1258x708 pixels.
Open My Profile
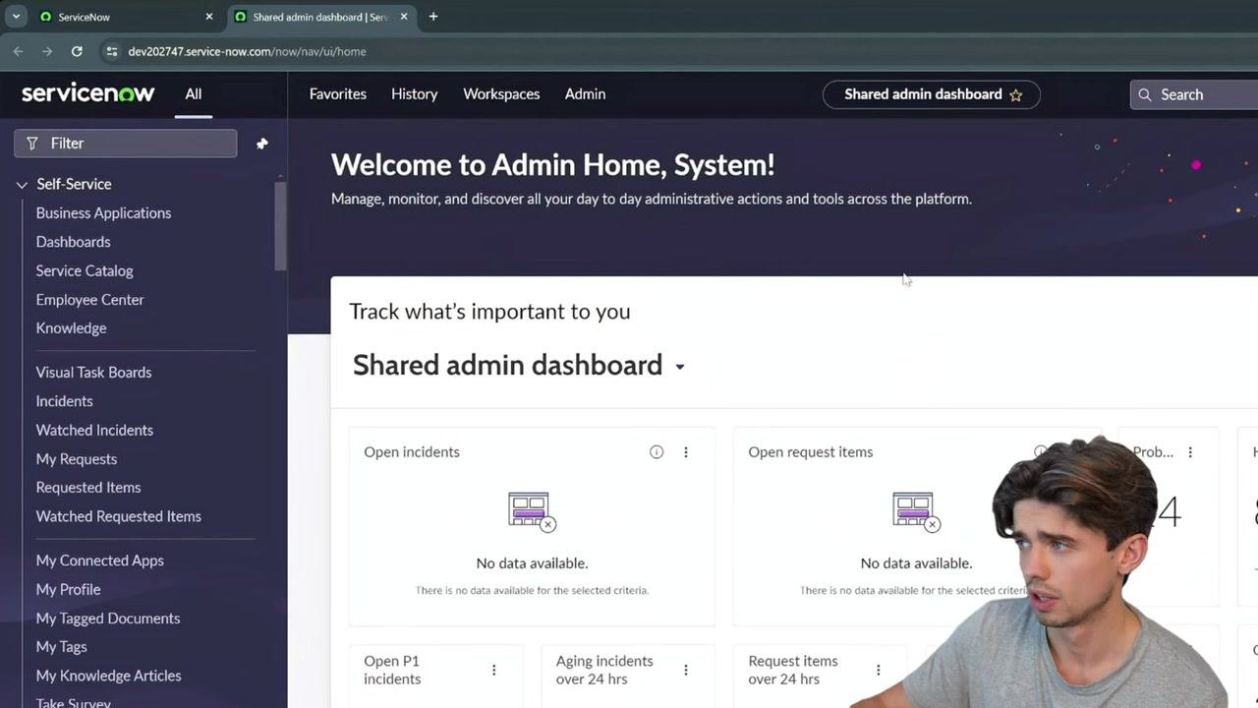click(x=68, y=589)
